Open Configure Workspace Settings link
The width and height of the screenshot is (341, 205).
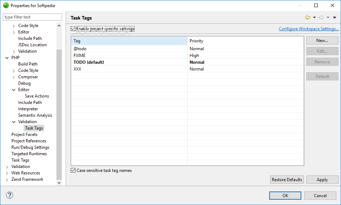tap(309, 29)
